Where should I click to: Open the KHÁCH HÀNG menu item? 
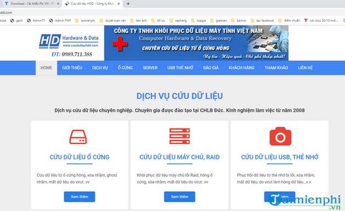pyautogui.click(x=242, y=68)
